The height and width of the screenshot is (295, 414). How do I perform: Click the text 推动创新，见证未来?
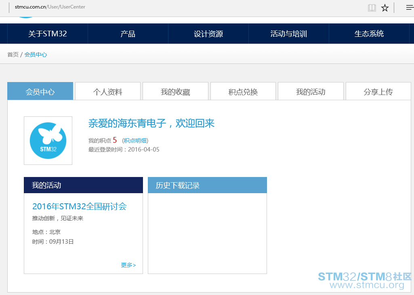pos(58,218)
